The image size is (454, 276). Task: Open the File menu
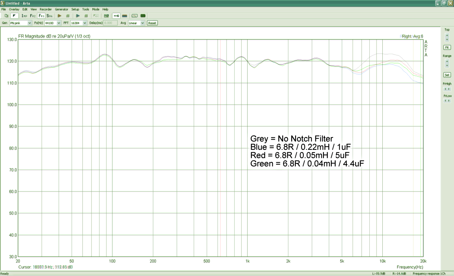tap(4, 9)
